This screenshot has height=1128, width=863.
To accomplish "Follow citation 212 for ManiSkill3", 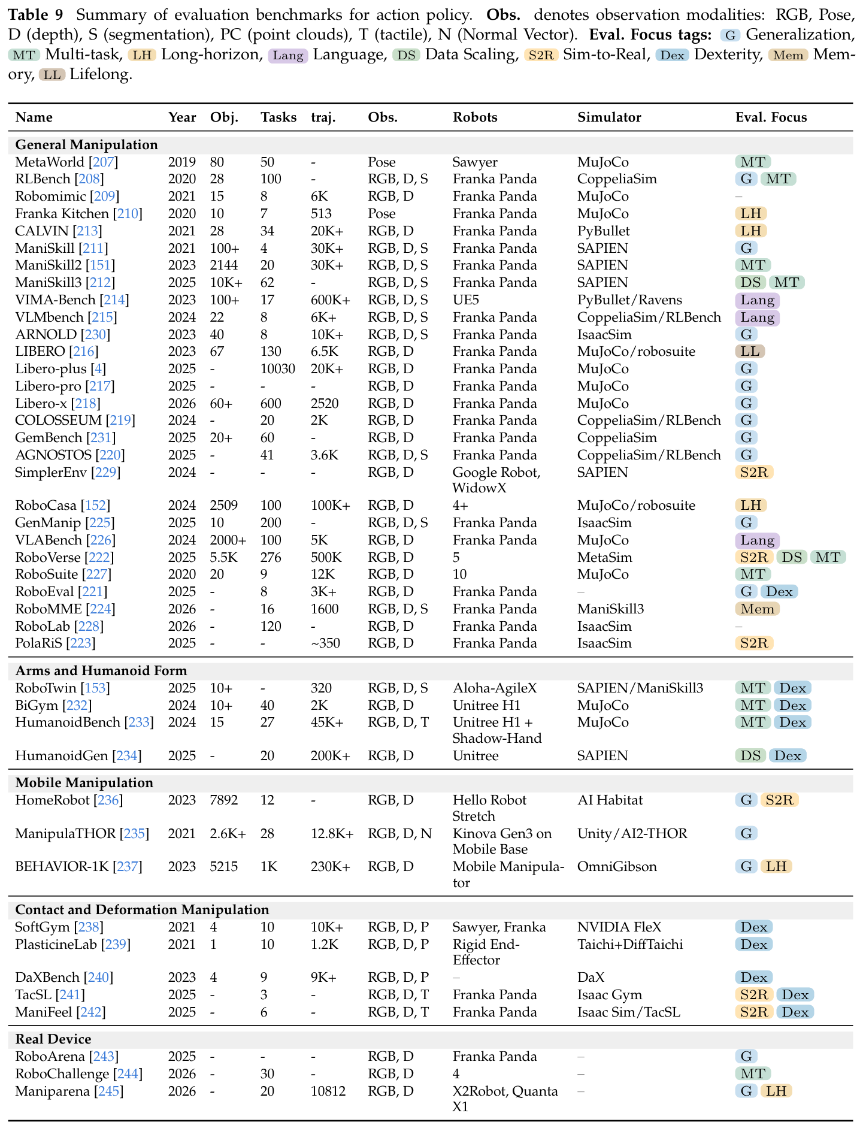I will click(x=100, y=283).
